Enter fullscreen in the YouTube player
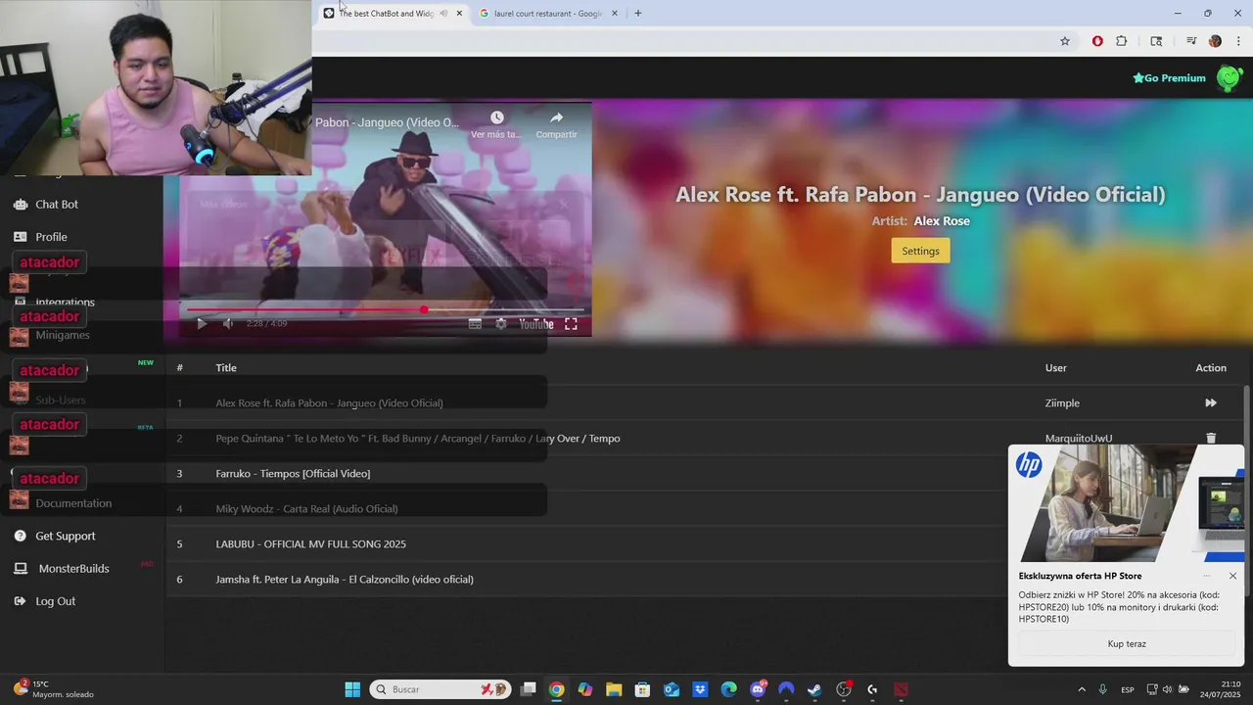The height and width of the screenshot is (705, 1253). 571,323
